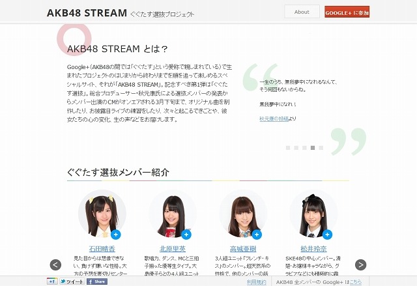Tweet this page with ツイート button

72,281
